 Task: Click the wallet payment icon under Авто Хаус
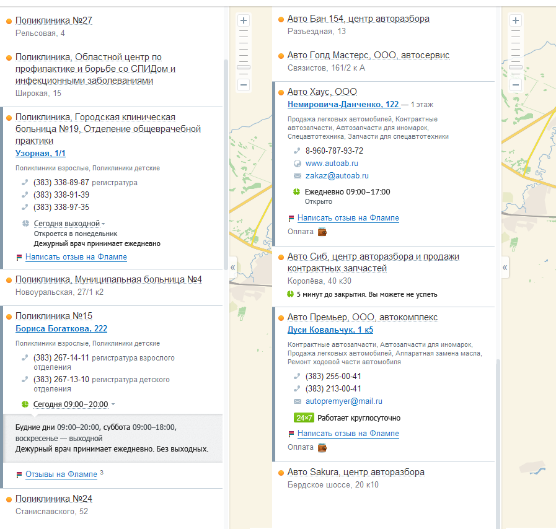322,232
